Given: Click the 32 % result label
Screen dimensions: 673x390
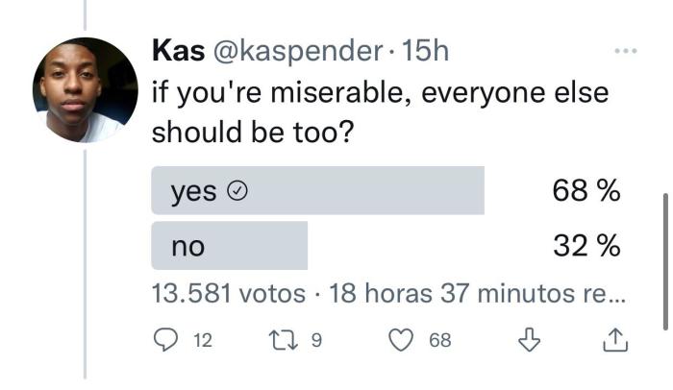Looking at the screenshot, I should [586, 246].
